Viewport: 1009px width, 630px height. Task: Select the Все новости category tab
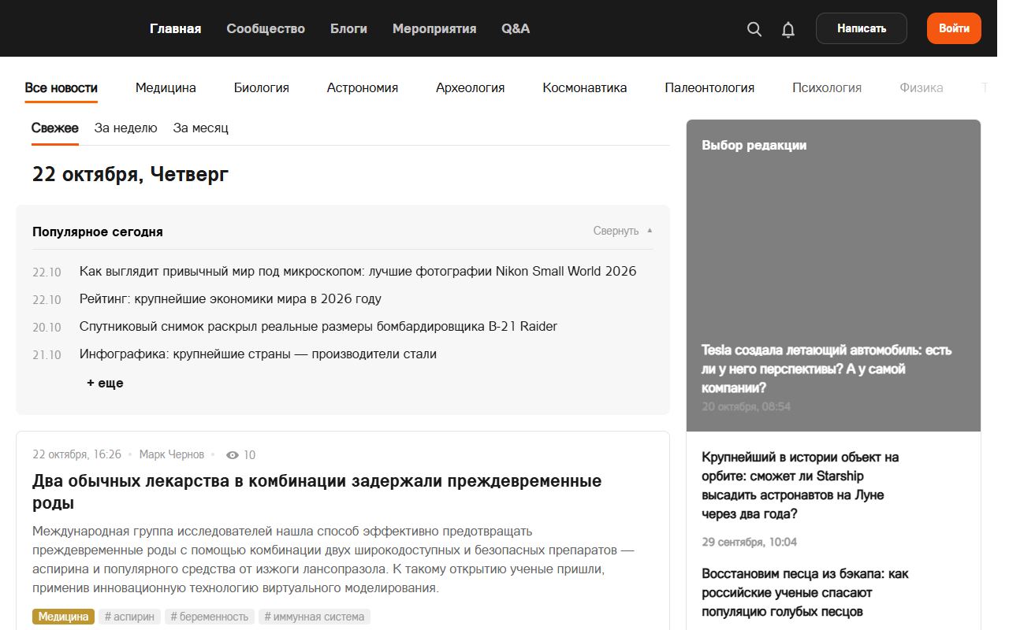point(61,88)
